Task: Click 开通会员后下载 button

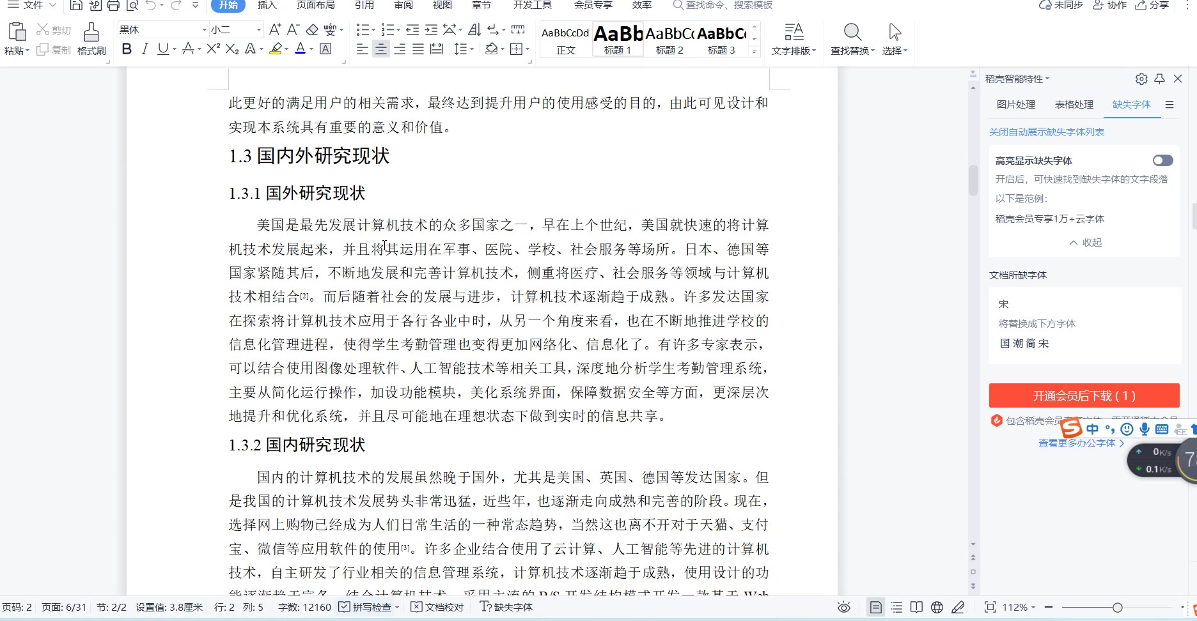Action: tap(1084, 395)
